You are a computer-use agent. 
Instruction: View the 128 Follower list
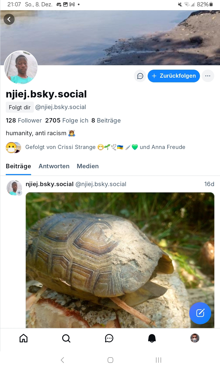tap(24, 120)
